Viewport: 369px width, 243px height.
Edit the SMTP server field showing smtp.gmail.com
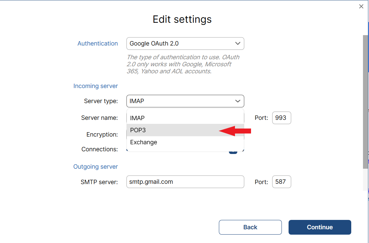click(185, 182)
